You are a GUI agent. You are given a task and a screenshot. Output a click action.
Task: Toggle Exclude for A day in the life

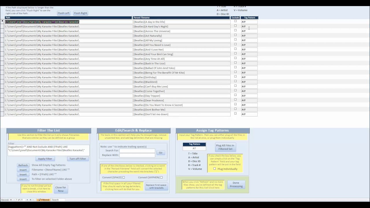(x=235, y=21)
